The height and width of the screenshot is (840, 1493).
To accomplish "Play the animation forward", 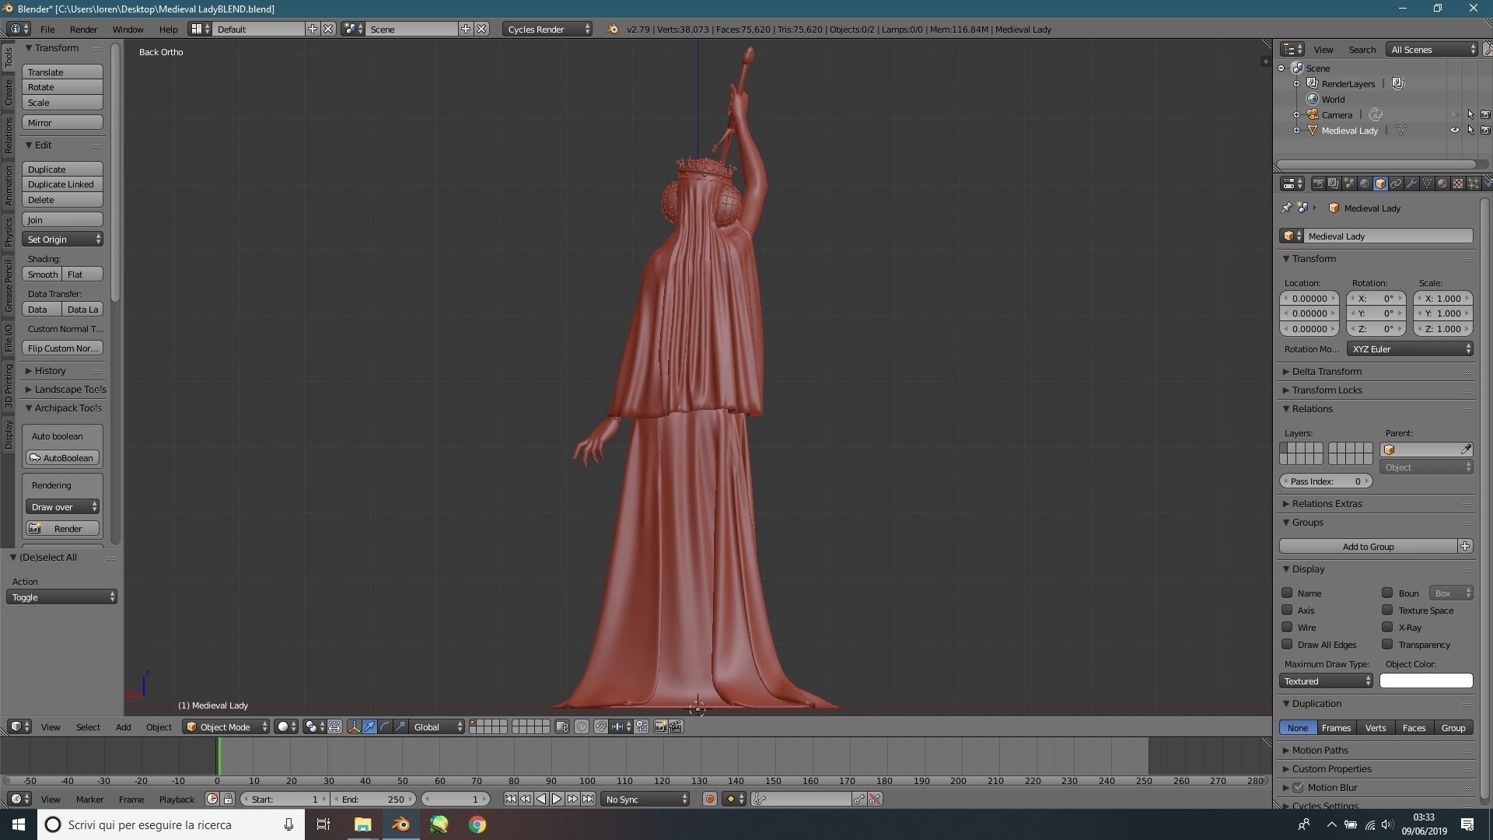I will 557,799.
